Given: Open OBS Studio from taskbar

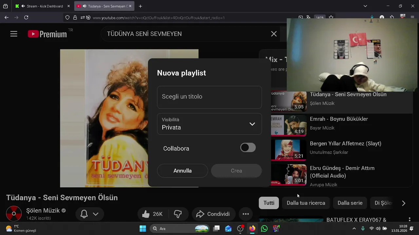Looking at the screenshot, I should click(x=240, y=228).
